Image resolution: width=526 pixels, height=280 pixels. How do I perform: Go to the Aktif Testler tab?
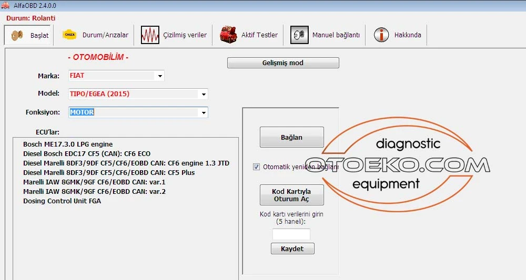[248, 35]
